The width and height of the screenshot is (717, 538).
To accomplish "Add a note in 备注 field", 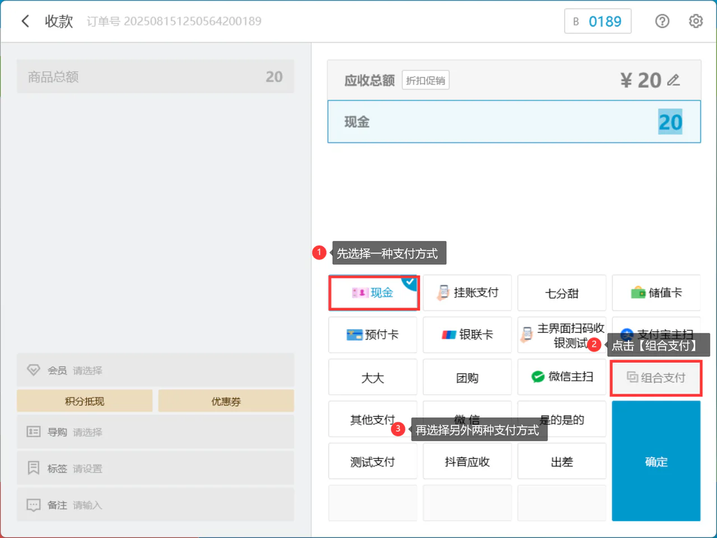I will point(155,505).
